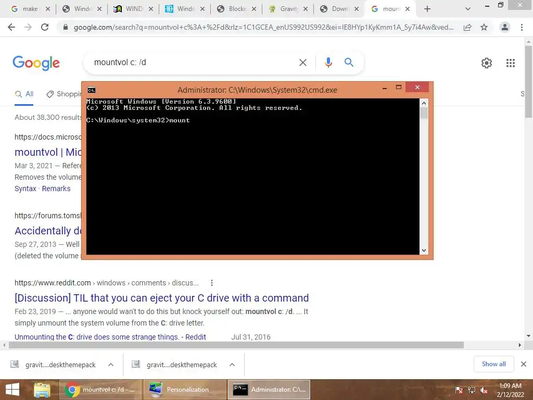The height and width of the screenshot is (400, 533).
Task: Click the Google logo
Action: click(x=36, y=63)
